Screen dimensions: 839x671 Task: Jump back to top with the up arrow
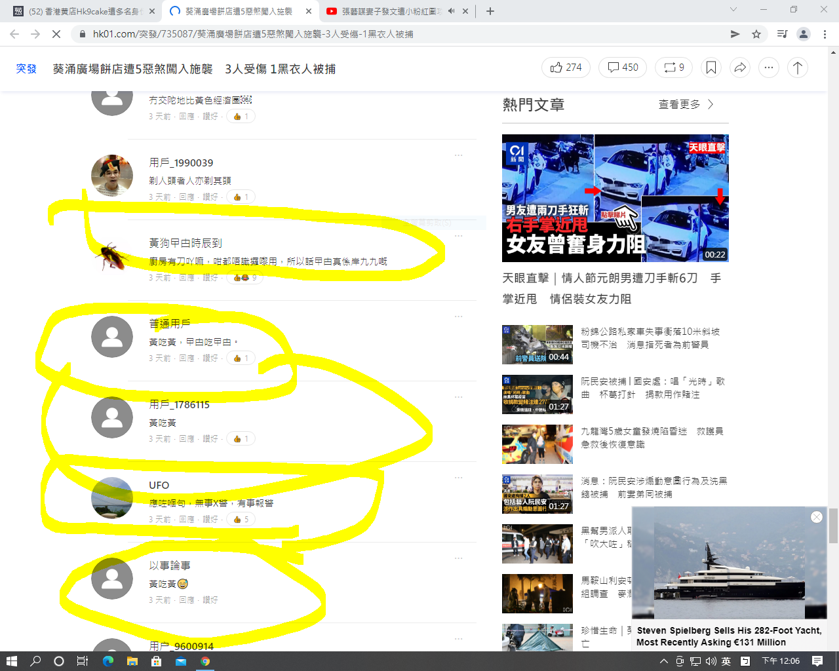(x=798, y=67)
